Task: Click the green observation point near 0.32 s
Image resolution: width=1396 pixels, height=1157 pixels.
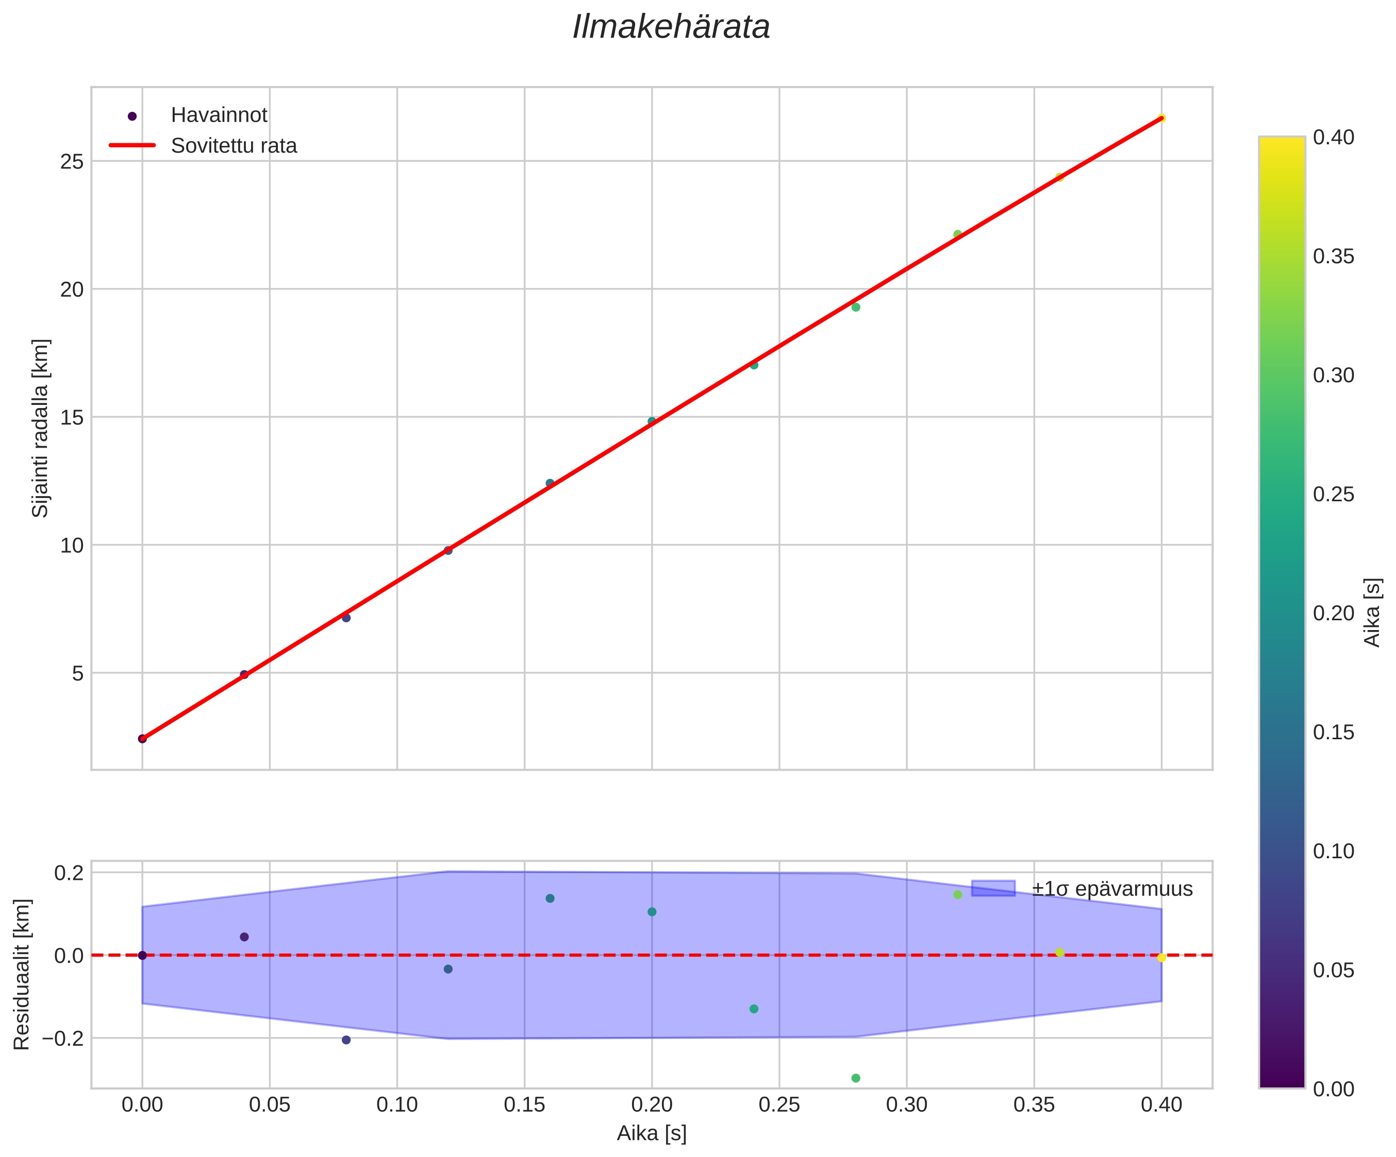Action: [957, 234]
